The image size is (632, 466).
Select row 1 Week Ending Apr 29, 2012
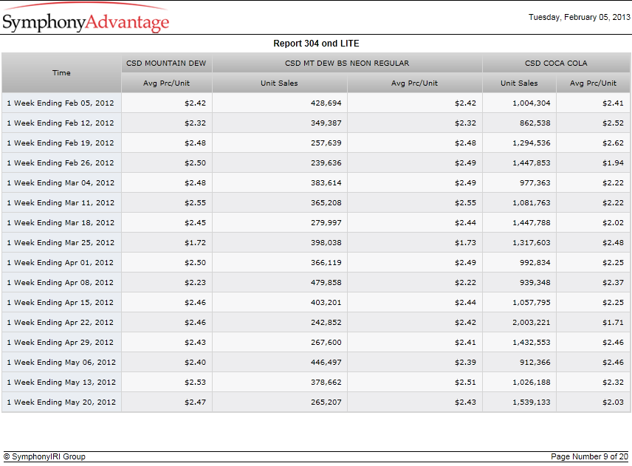[316, 343]
